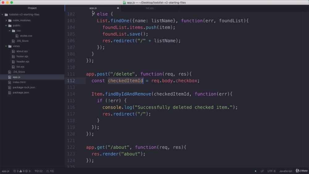
Task: Select app.js in the project tree
Action: tap(17, 77)
